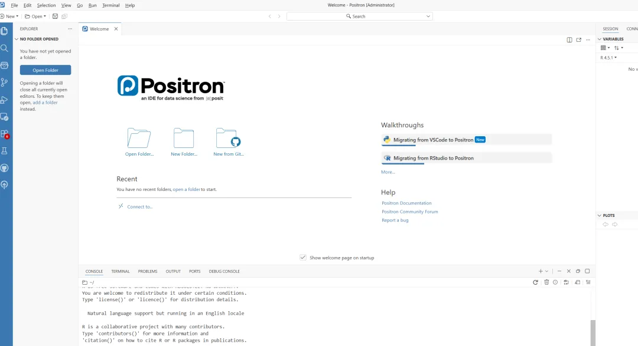Click the command center search field
638x346 pixels.
pos(360,17)
